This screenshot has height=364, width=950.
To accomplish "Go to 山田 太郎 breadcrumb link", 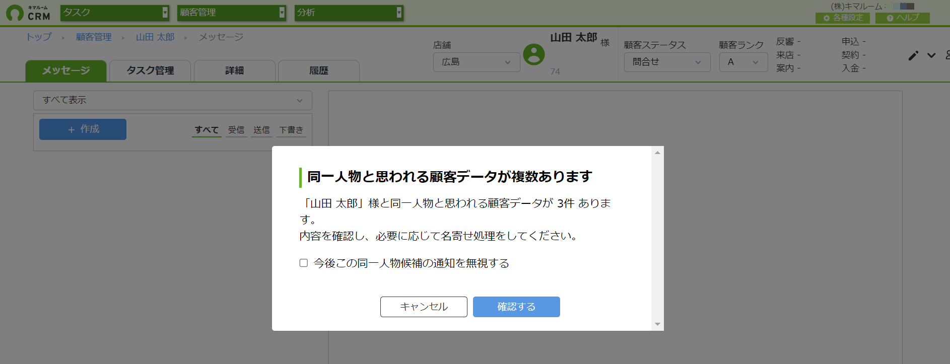I will (155, 37).
